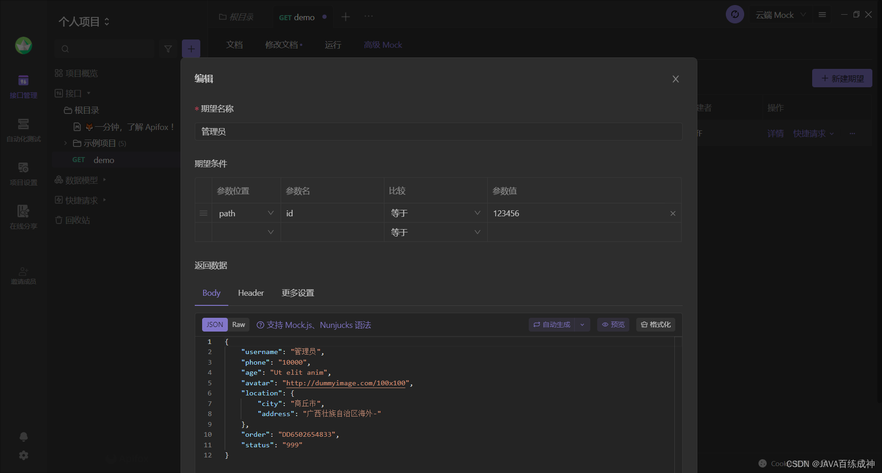Click the sync refresh icon in the top bar

(735, 15)
